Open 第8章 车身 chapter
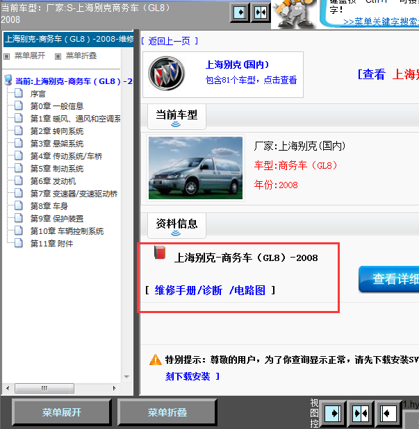This screenshot has height=429, width=419. coord(49,206)
